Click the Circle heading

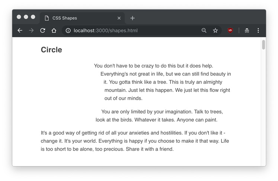pos(51,50)
